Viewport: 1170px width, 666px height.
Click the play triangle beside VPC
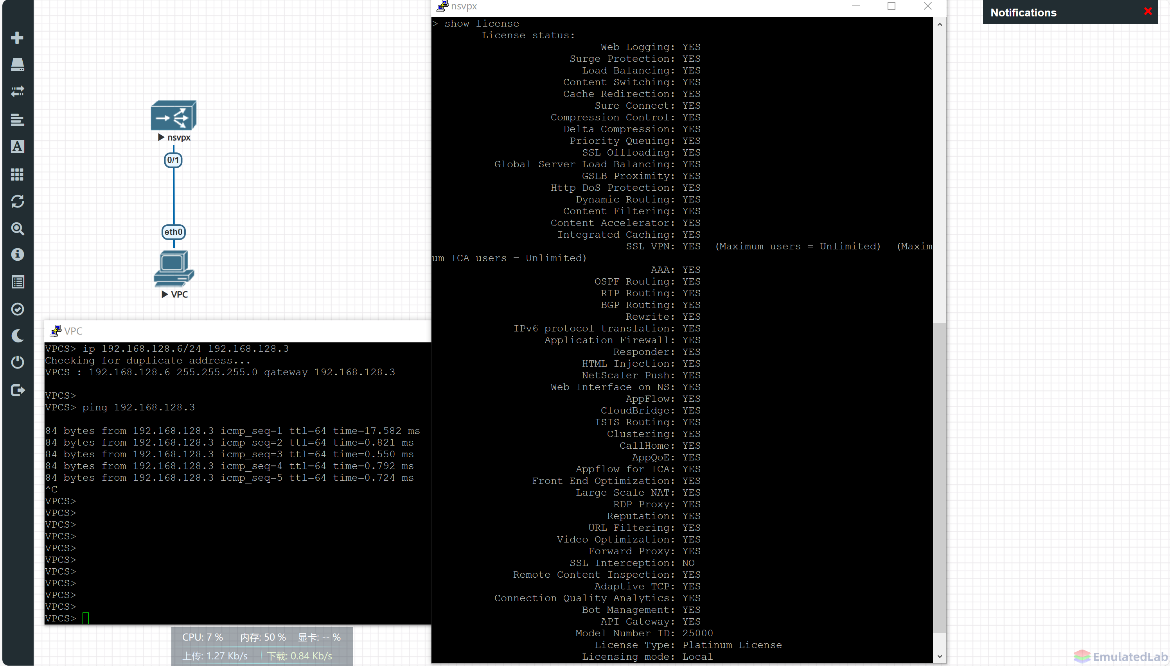(165, 294)
